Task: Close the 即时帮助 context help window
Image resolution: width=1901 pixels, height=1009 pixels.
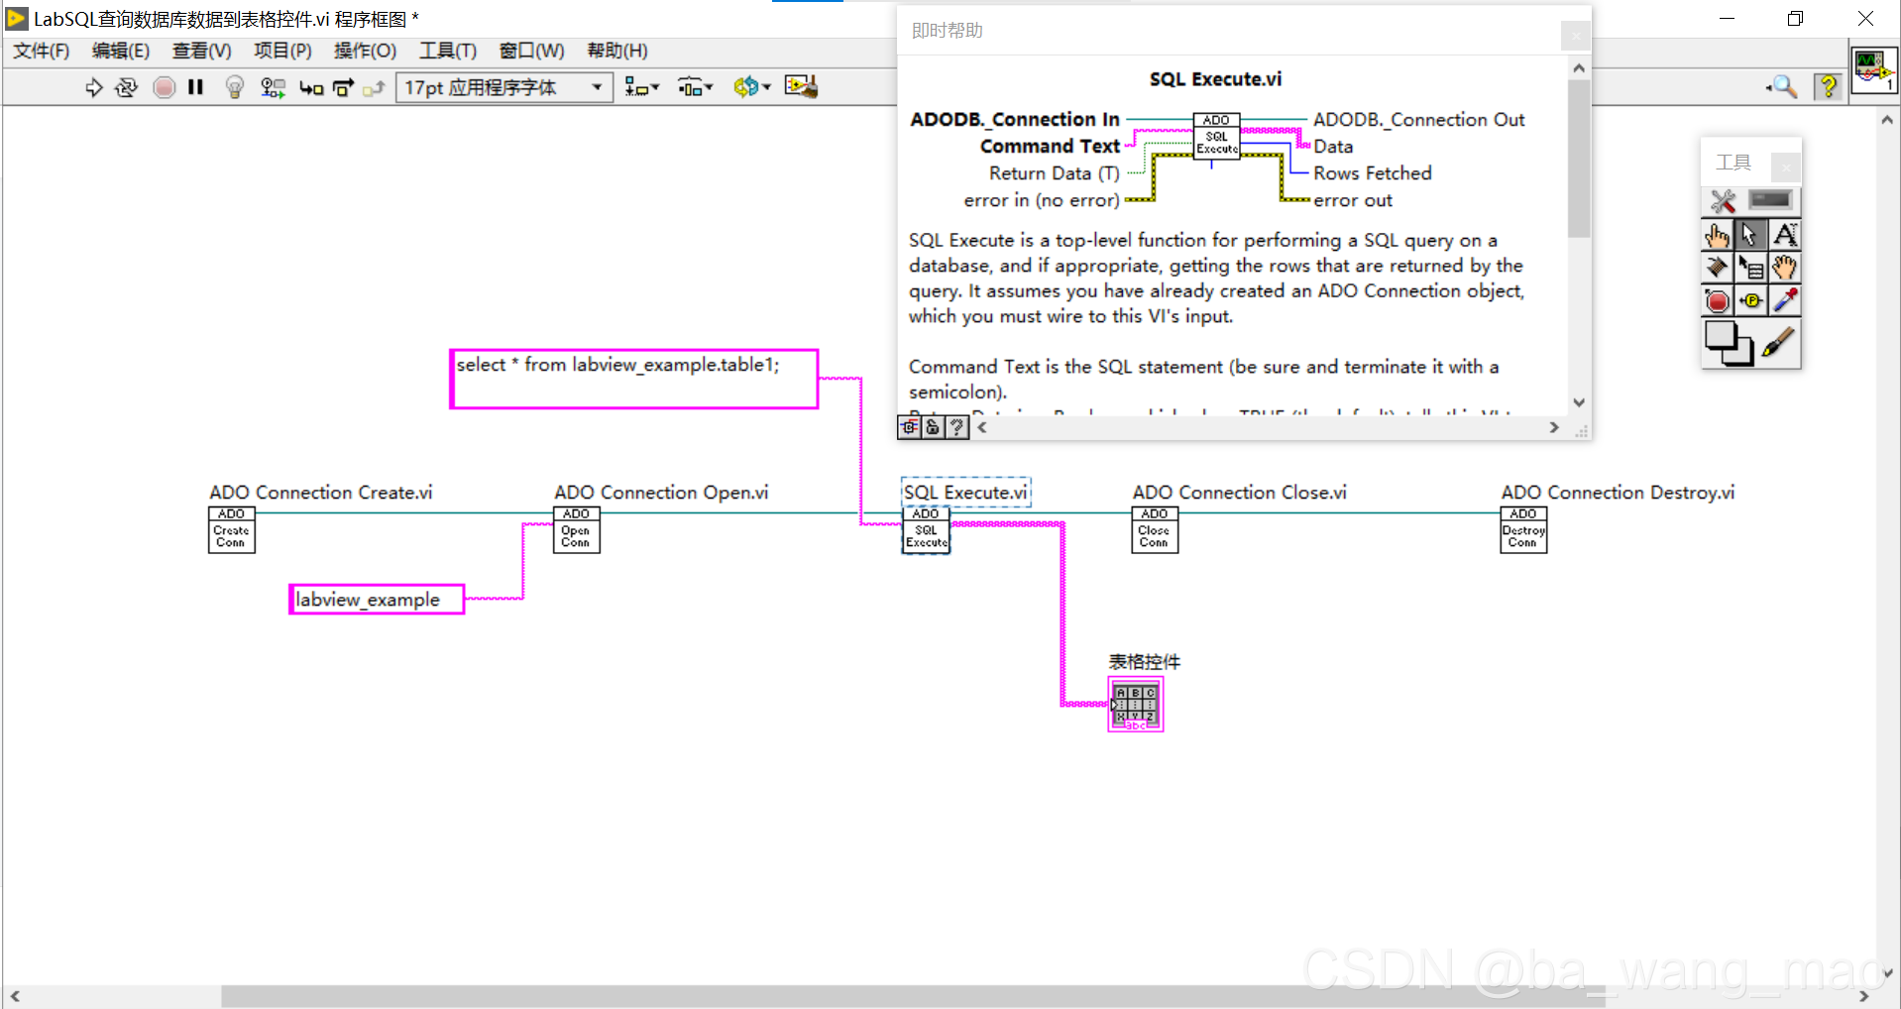Action: (1575, 37)
